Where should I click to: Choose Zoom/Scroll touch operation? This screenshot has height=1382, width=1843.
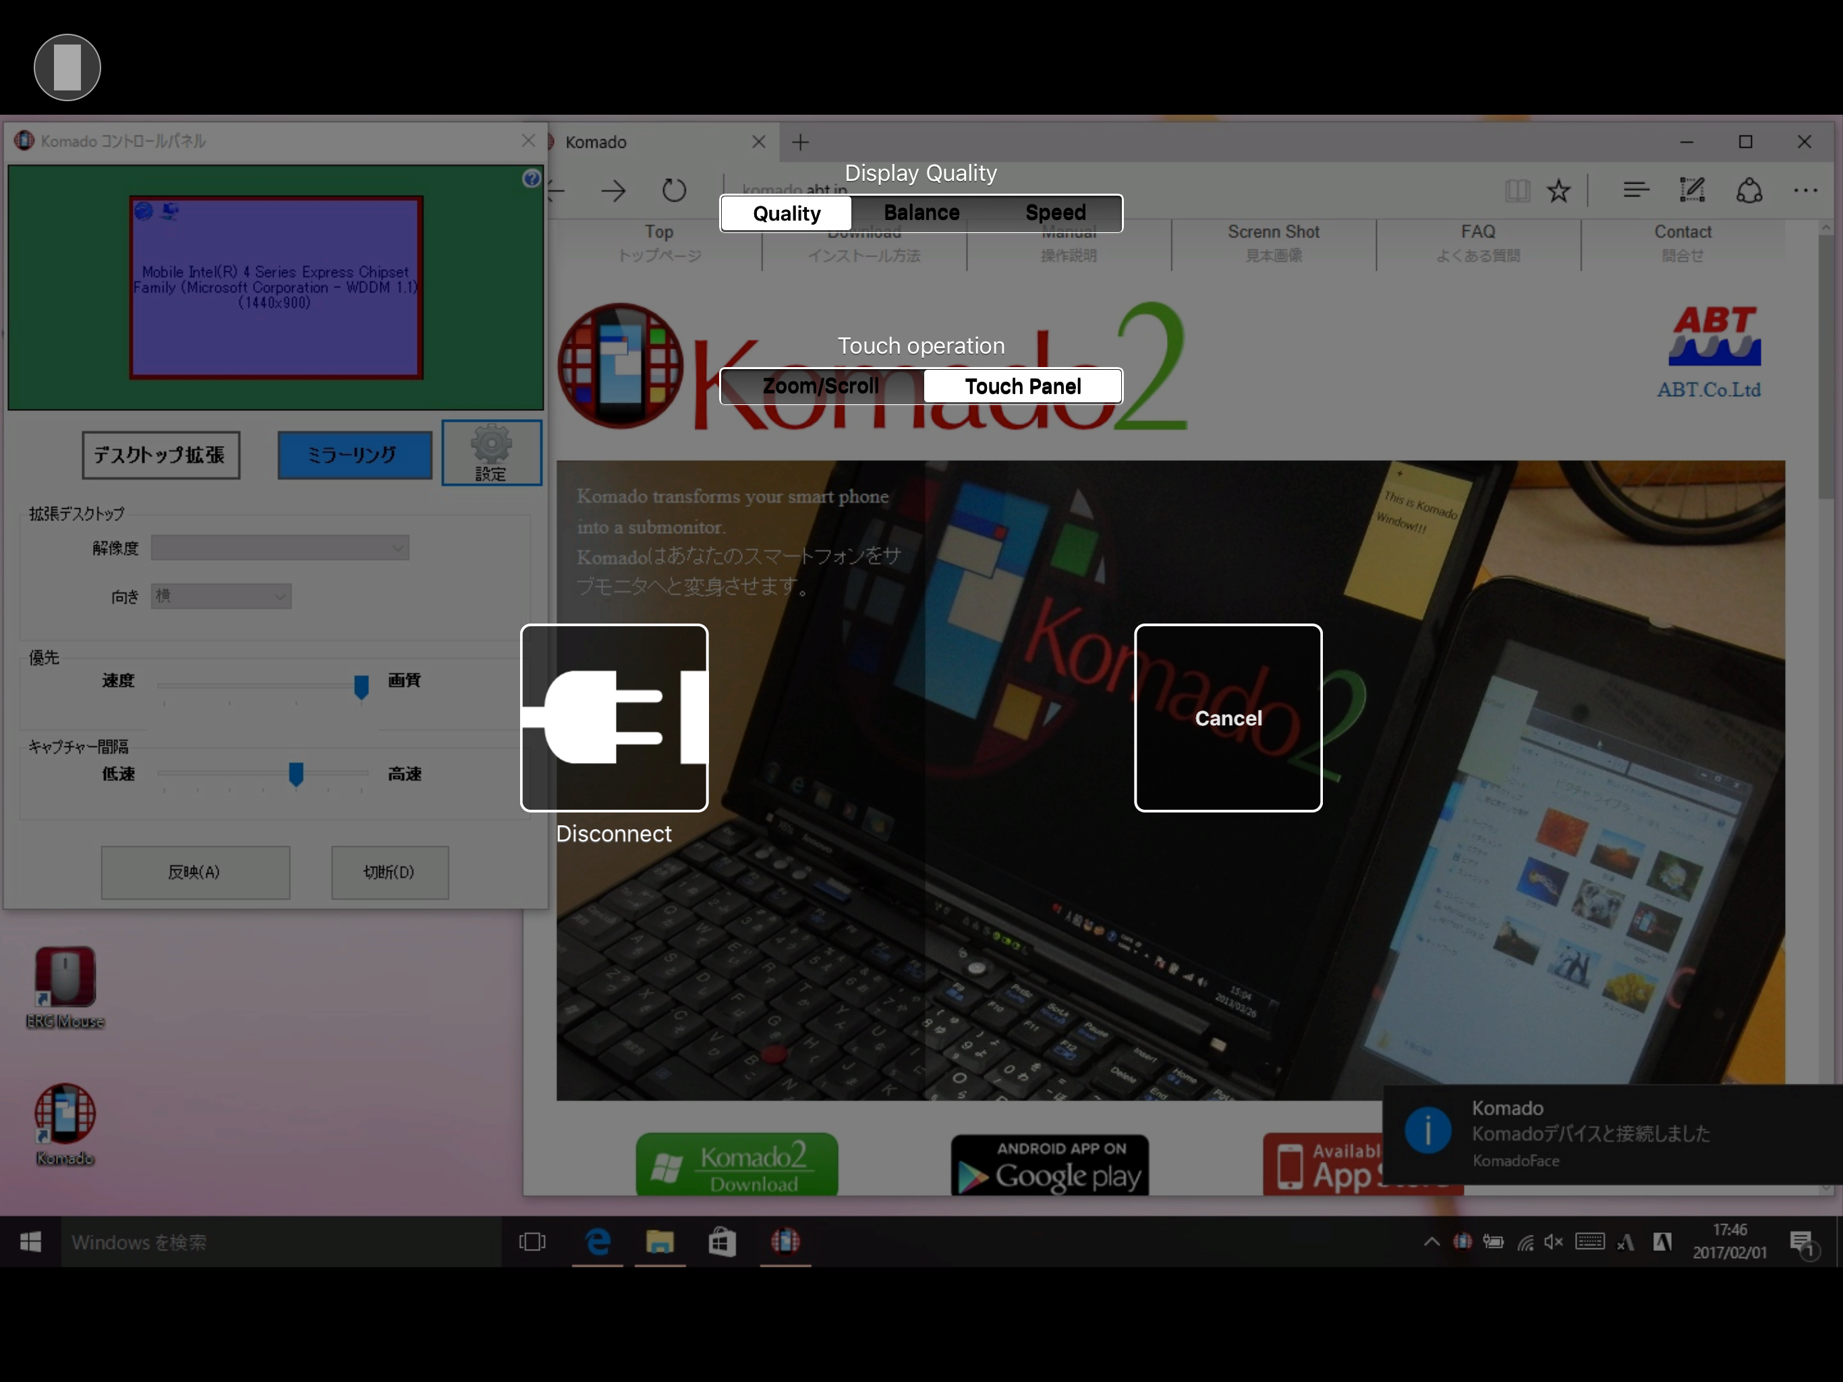(x=822, y=386)
